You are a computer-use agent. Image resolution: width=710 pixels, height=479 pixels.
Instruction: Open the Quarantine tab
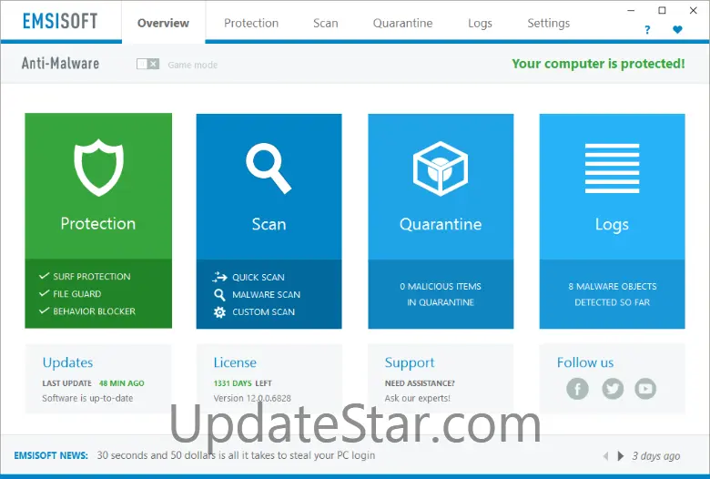402,23
